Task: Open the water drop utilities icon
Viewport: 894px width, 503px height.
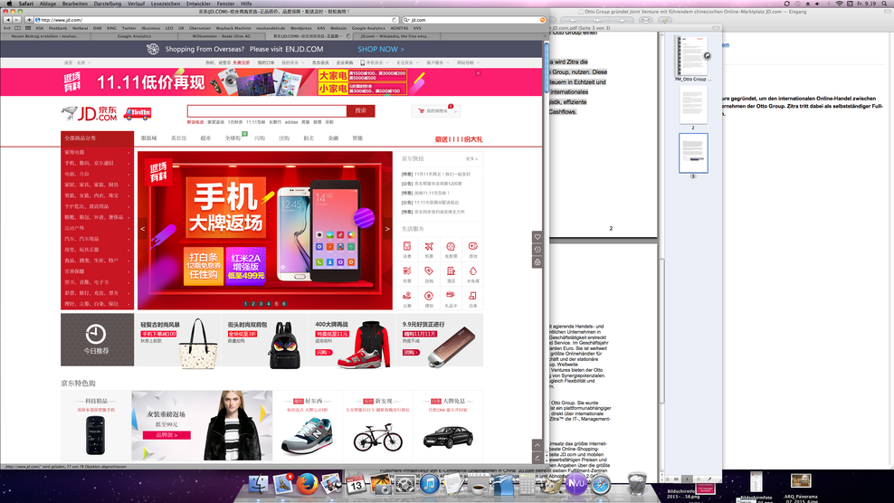Action: 472,270
